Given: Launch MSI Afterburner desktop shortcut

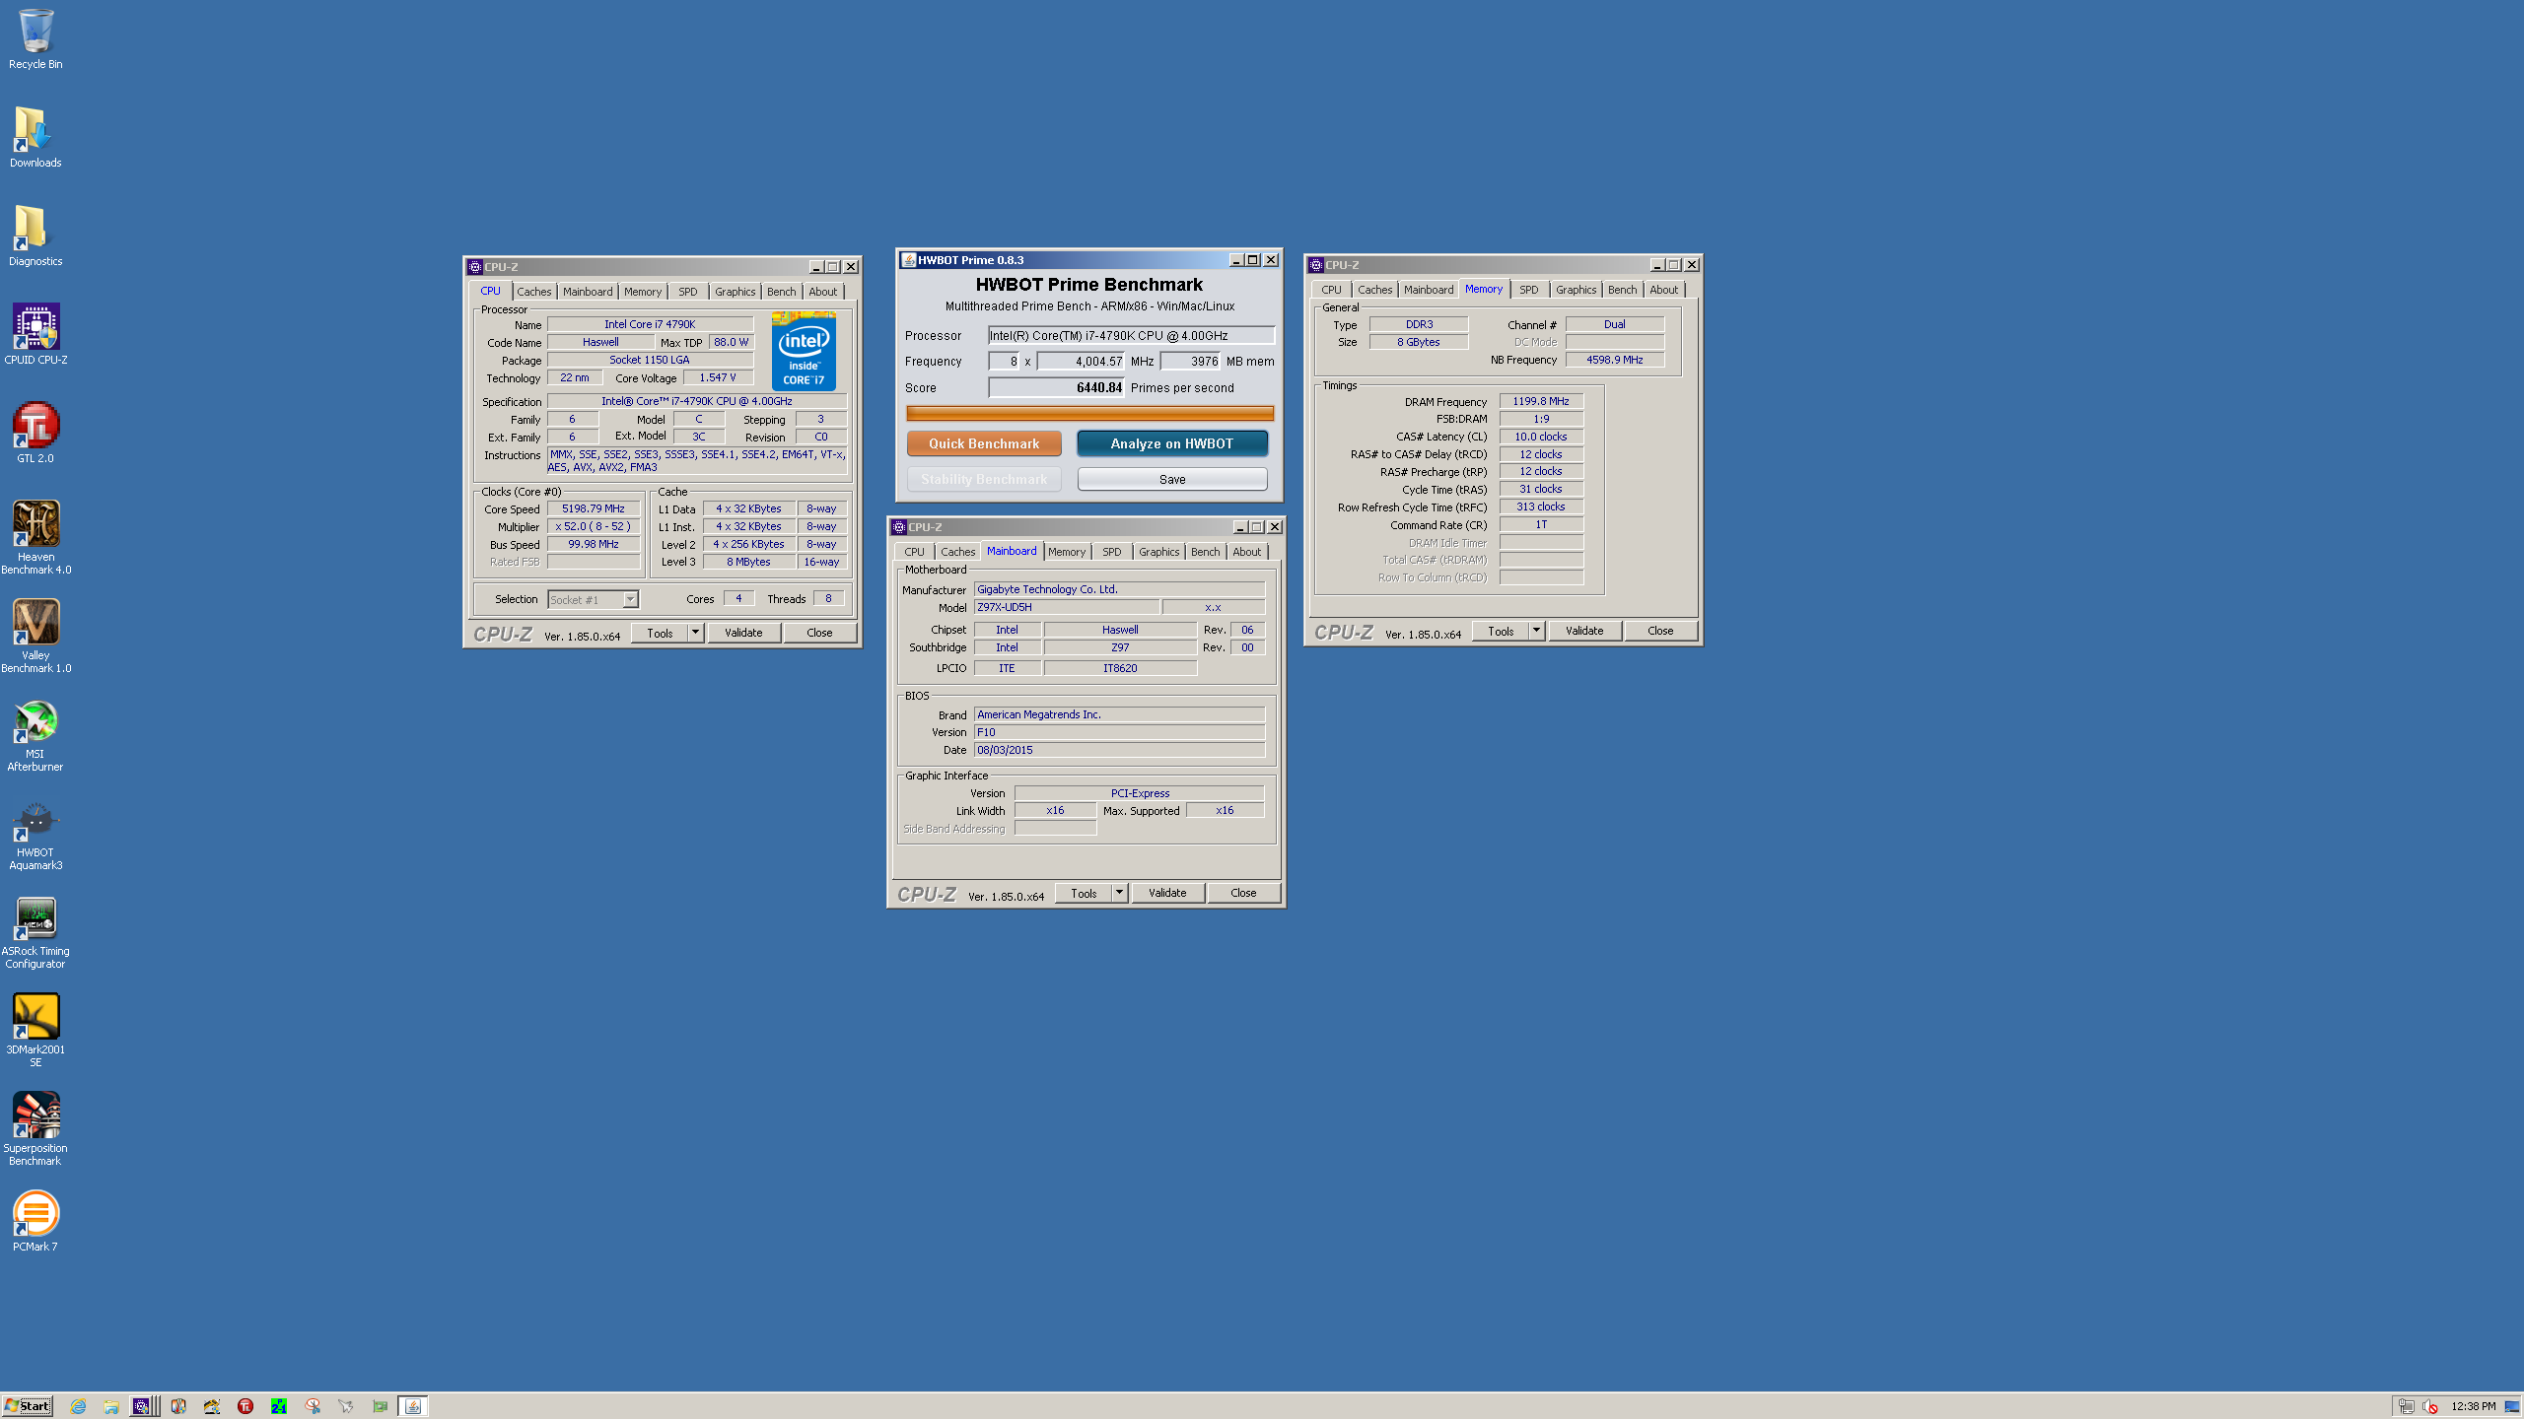Looking at the screenshot, I should (35, 734).
